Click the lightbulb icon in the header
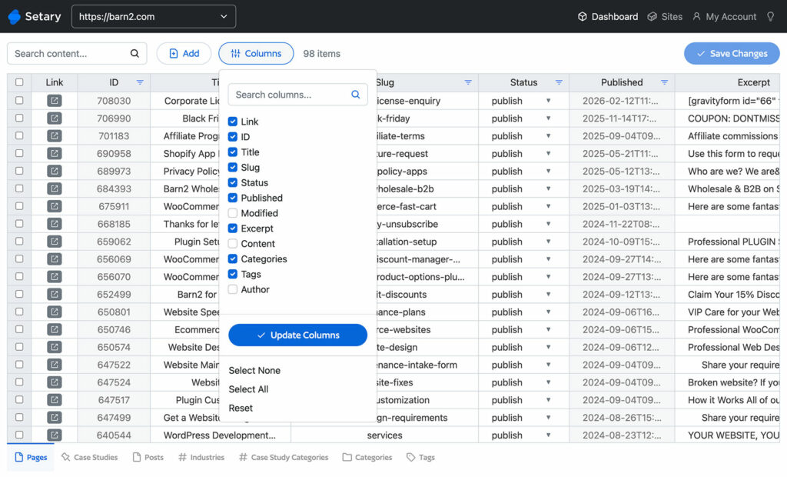The height and width of the screenshot is (477, 787). [770, 17]
